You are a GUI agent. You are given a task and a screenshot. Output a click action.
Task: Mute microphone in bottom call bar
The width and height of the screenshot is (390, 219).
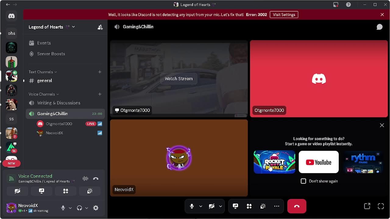[192, 206]
